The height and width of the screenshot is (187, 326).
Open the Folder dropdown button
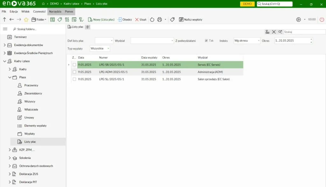click(x=39, y=19)
